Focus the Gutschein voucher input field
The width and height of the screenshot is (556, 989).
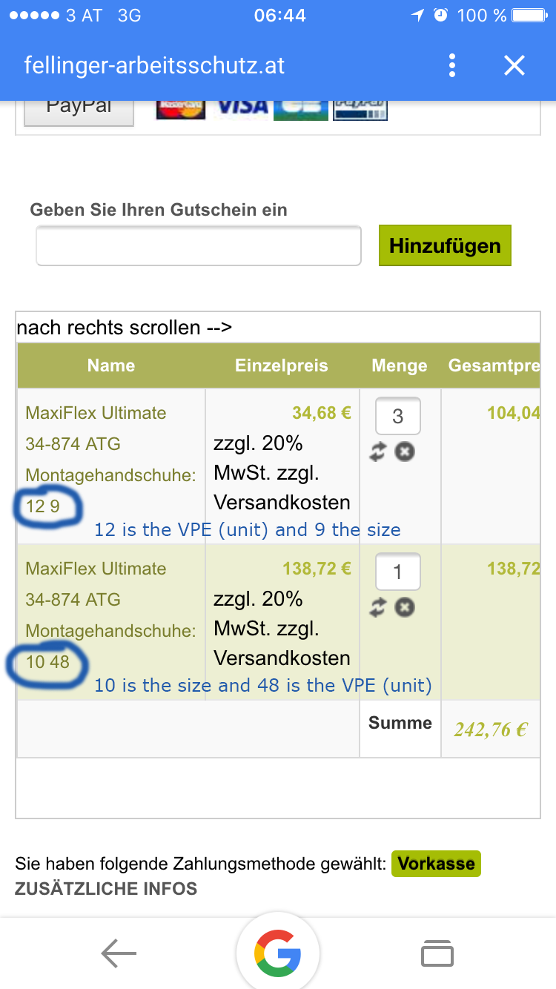(x=199, y=245)
